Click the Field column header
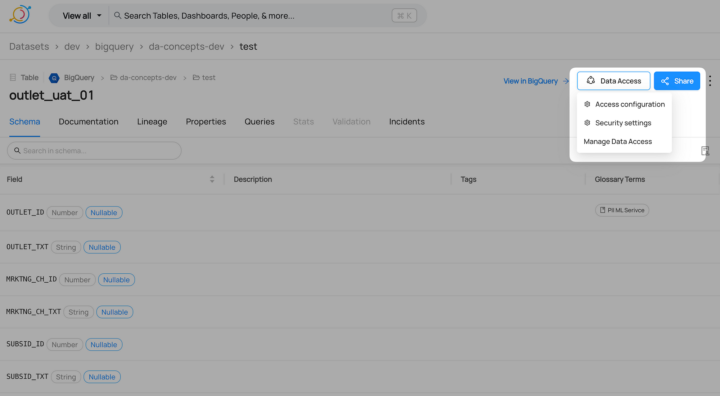 (14, 179)
